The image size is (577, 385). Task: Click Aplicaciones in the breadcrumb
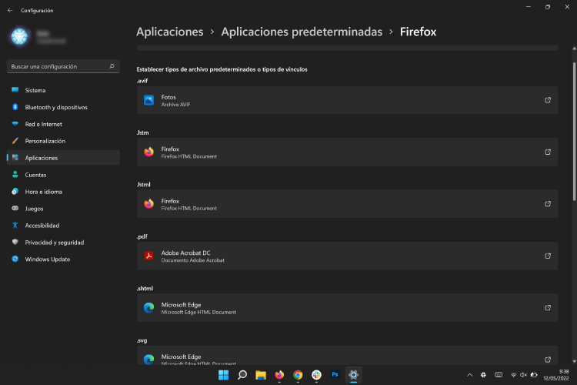point(169,32)
